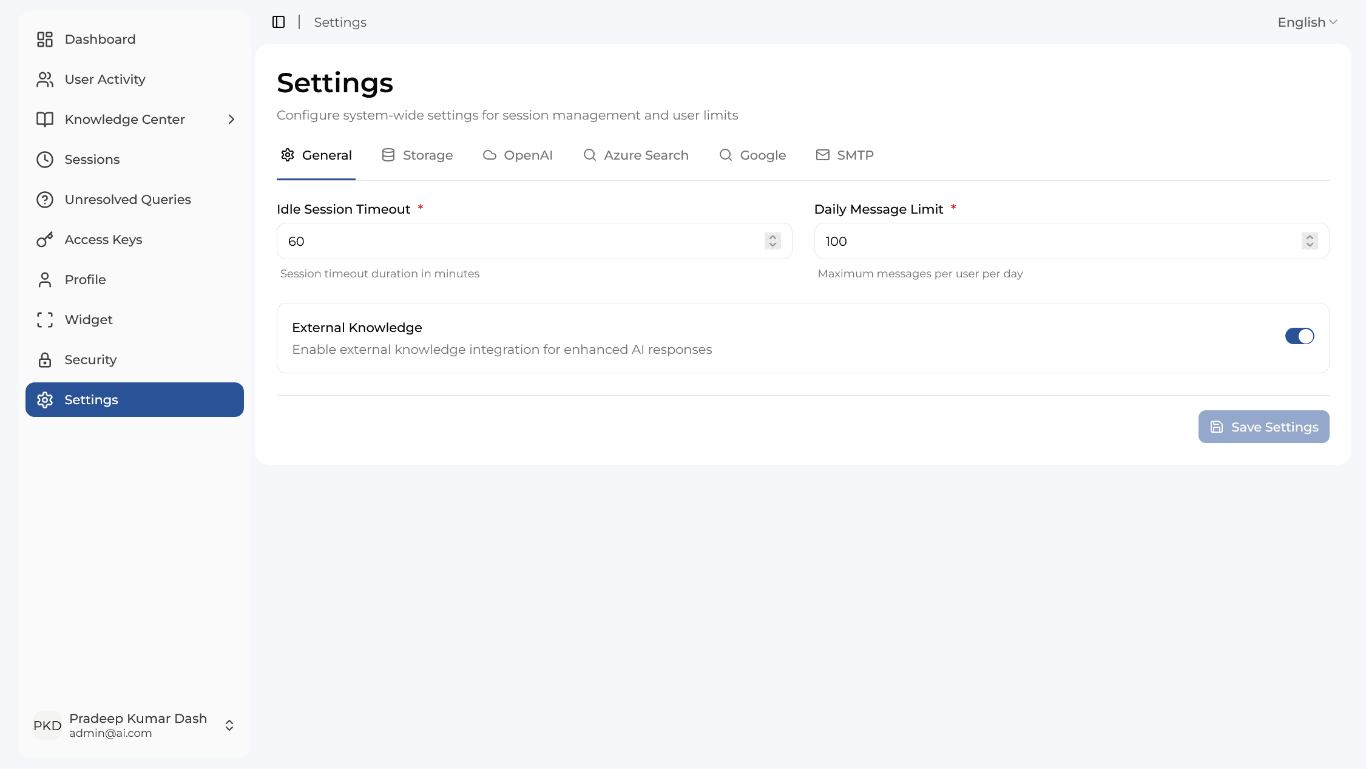Switch to the OpenAI tab
The width and height of the screenshot is (1366, 769).
click(518, 155)
